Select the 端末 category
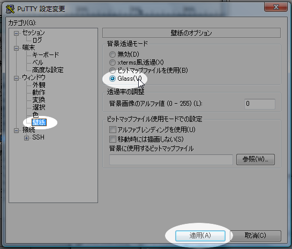Screen dimensions: 292x249 coord(28,48)
